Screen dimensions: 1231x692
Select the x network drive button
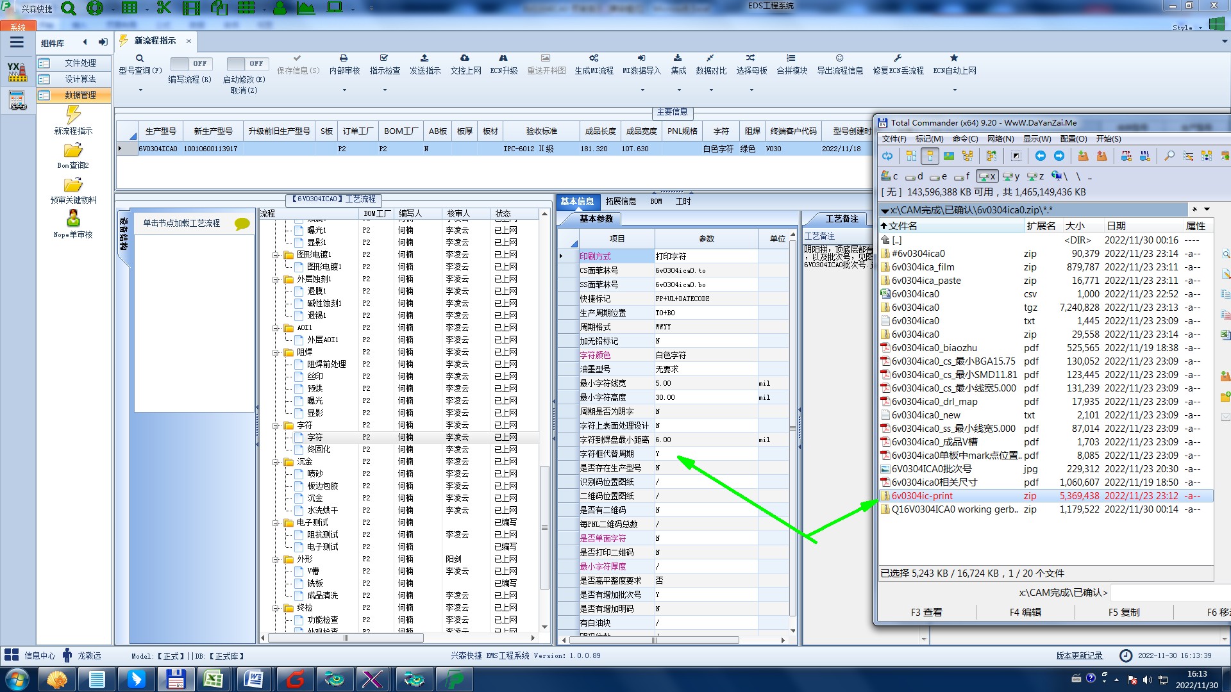click(987, 176)
